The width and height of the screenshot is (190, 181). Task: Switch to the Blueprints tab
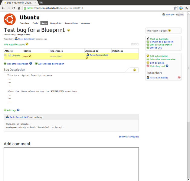56,23
